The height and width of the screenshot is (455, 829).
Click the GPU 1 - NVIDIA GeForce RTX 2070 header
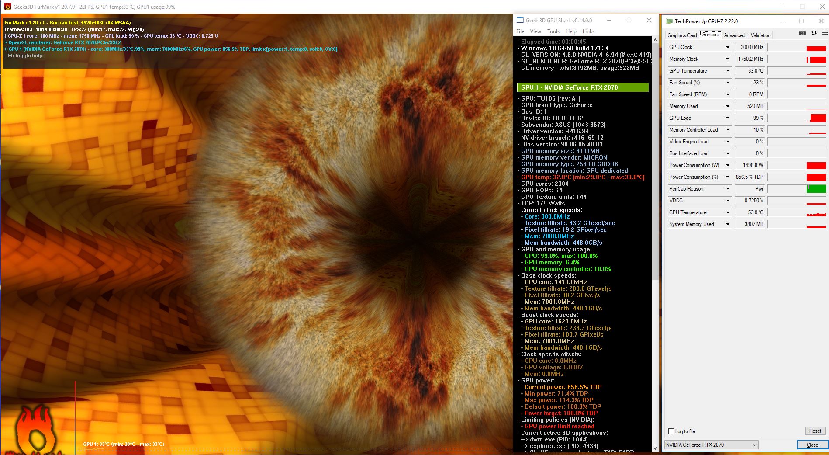tap(583, 87)
